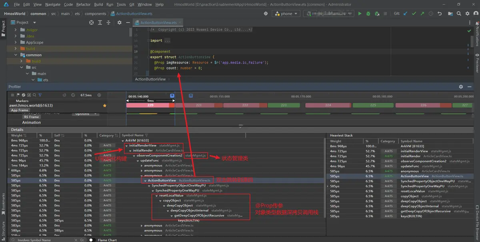
Task: Open the Navigate menu
Action: point(53,4)
